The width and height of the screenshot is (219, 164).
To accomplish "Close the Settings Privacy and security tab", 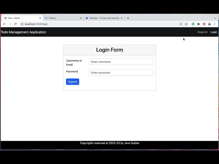I will (x=121, y=18).
